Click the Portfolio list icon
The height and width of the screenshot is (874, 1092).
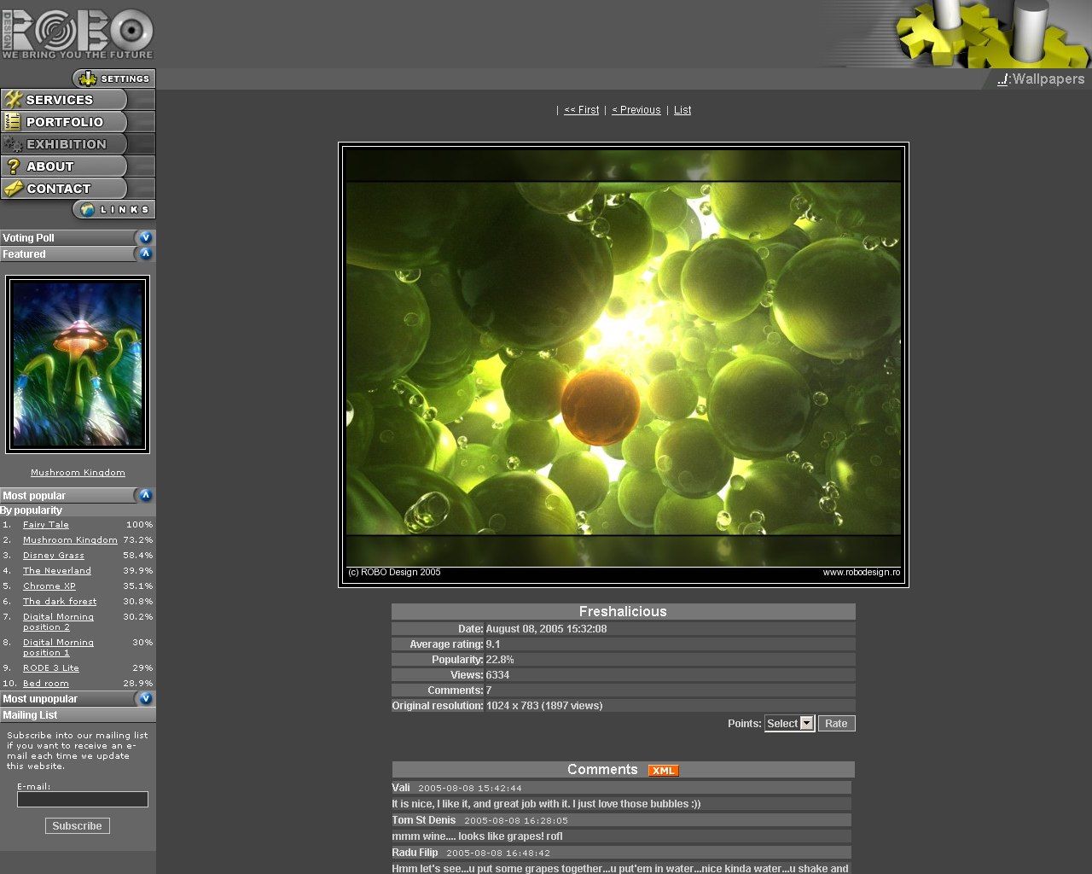[x=13, y=122]
